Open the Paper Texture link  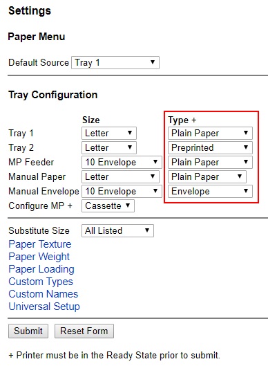40,244
